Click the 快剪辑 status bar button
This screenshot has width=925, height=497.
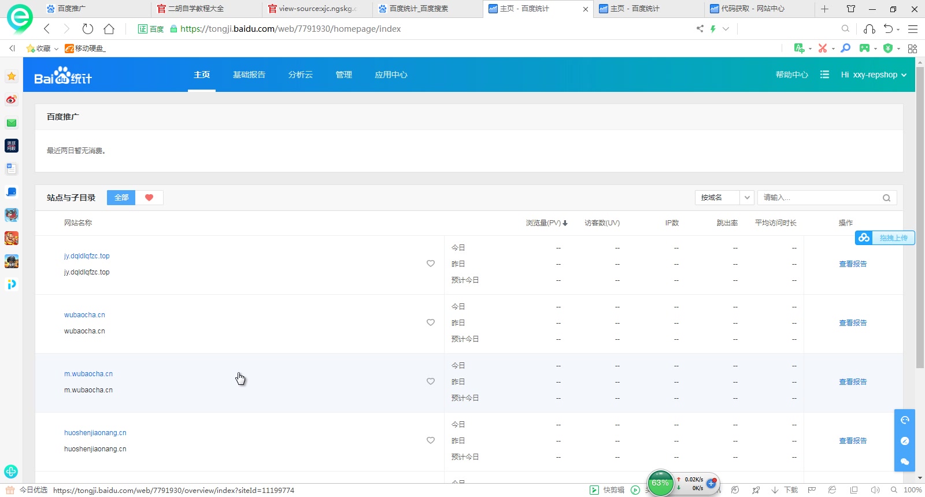coord(607,490)
